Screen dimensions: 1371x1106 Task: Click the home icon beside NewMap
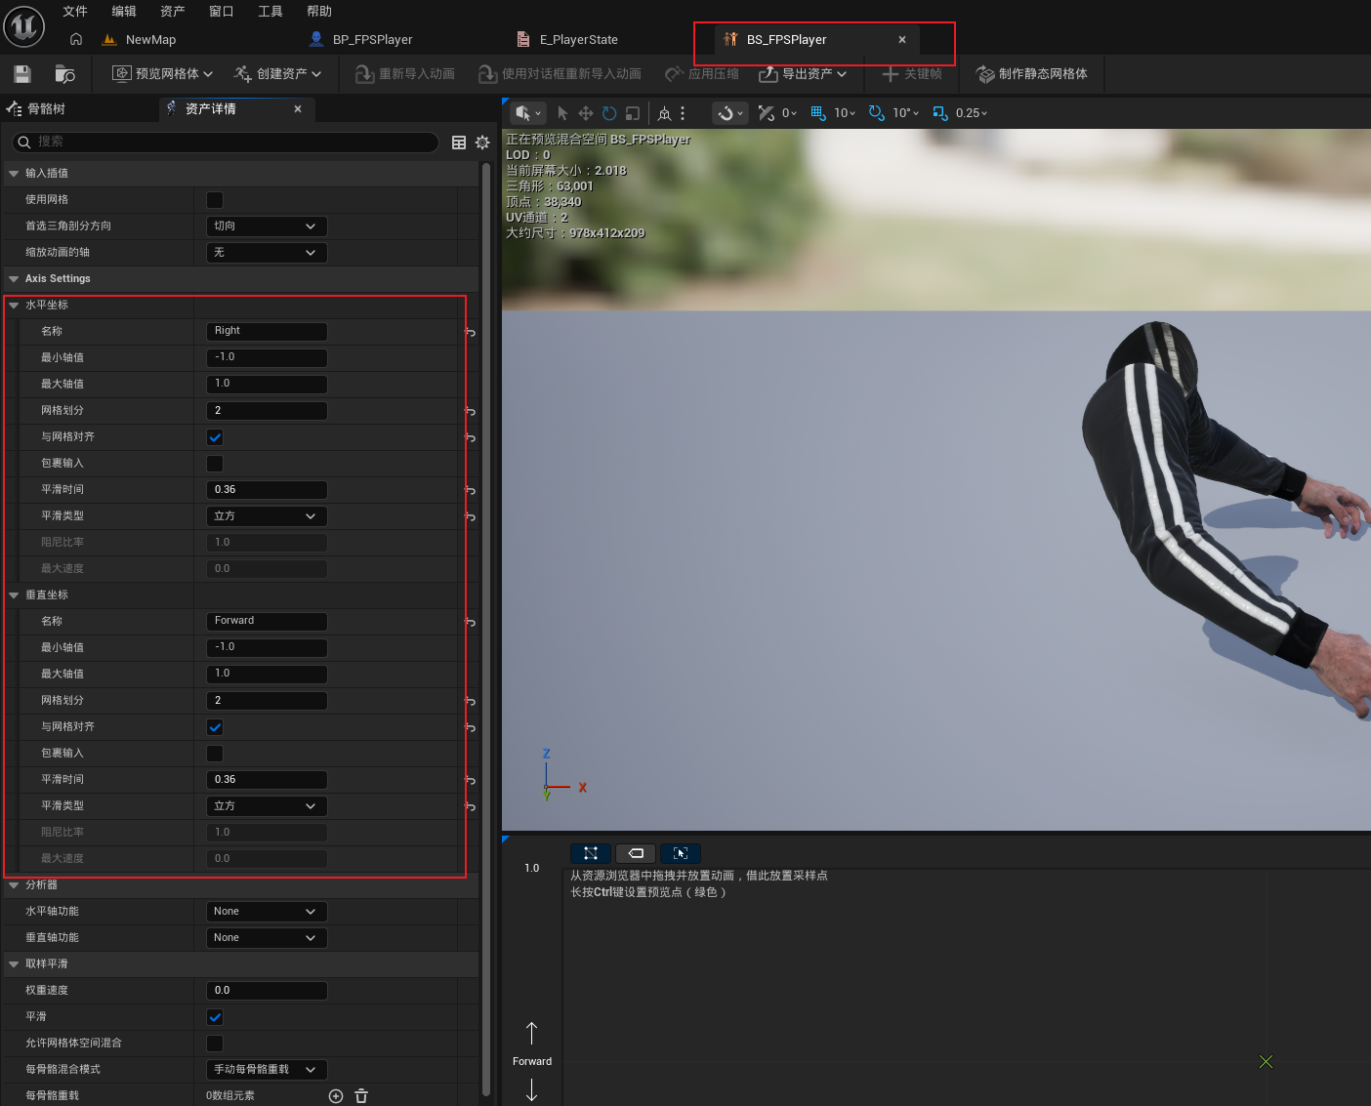click(x=76, y=39)
